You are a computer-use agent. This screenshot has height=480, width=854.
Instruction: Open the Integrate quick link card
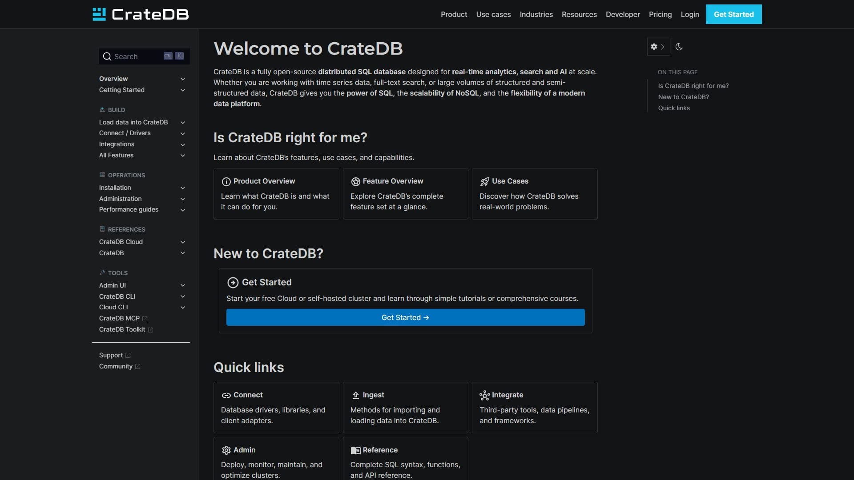tap(534, 408)
